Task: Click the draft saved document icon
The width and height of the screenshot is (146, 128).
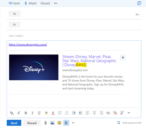Action: pyautogui.click(x=119, y=123)
